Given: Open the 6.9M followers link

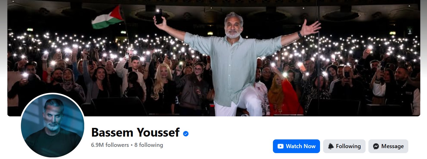Looking at the screenshot, I should pos(110,145).
